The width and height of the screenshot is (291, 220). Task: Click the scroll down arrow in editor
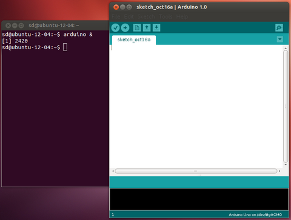point(286,165)
